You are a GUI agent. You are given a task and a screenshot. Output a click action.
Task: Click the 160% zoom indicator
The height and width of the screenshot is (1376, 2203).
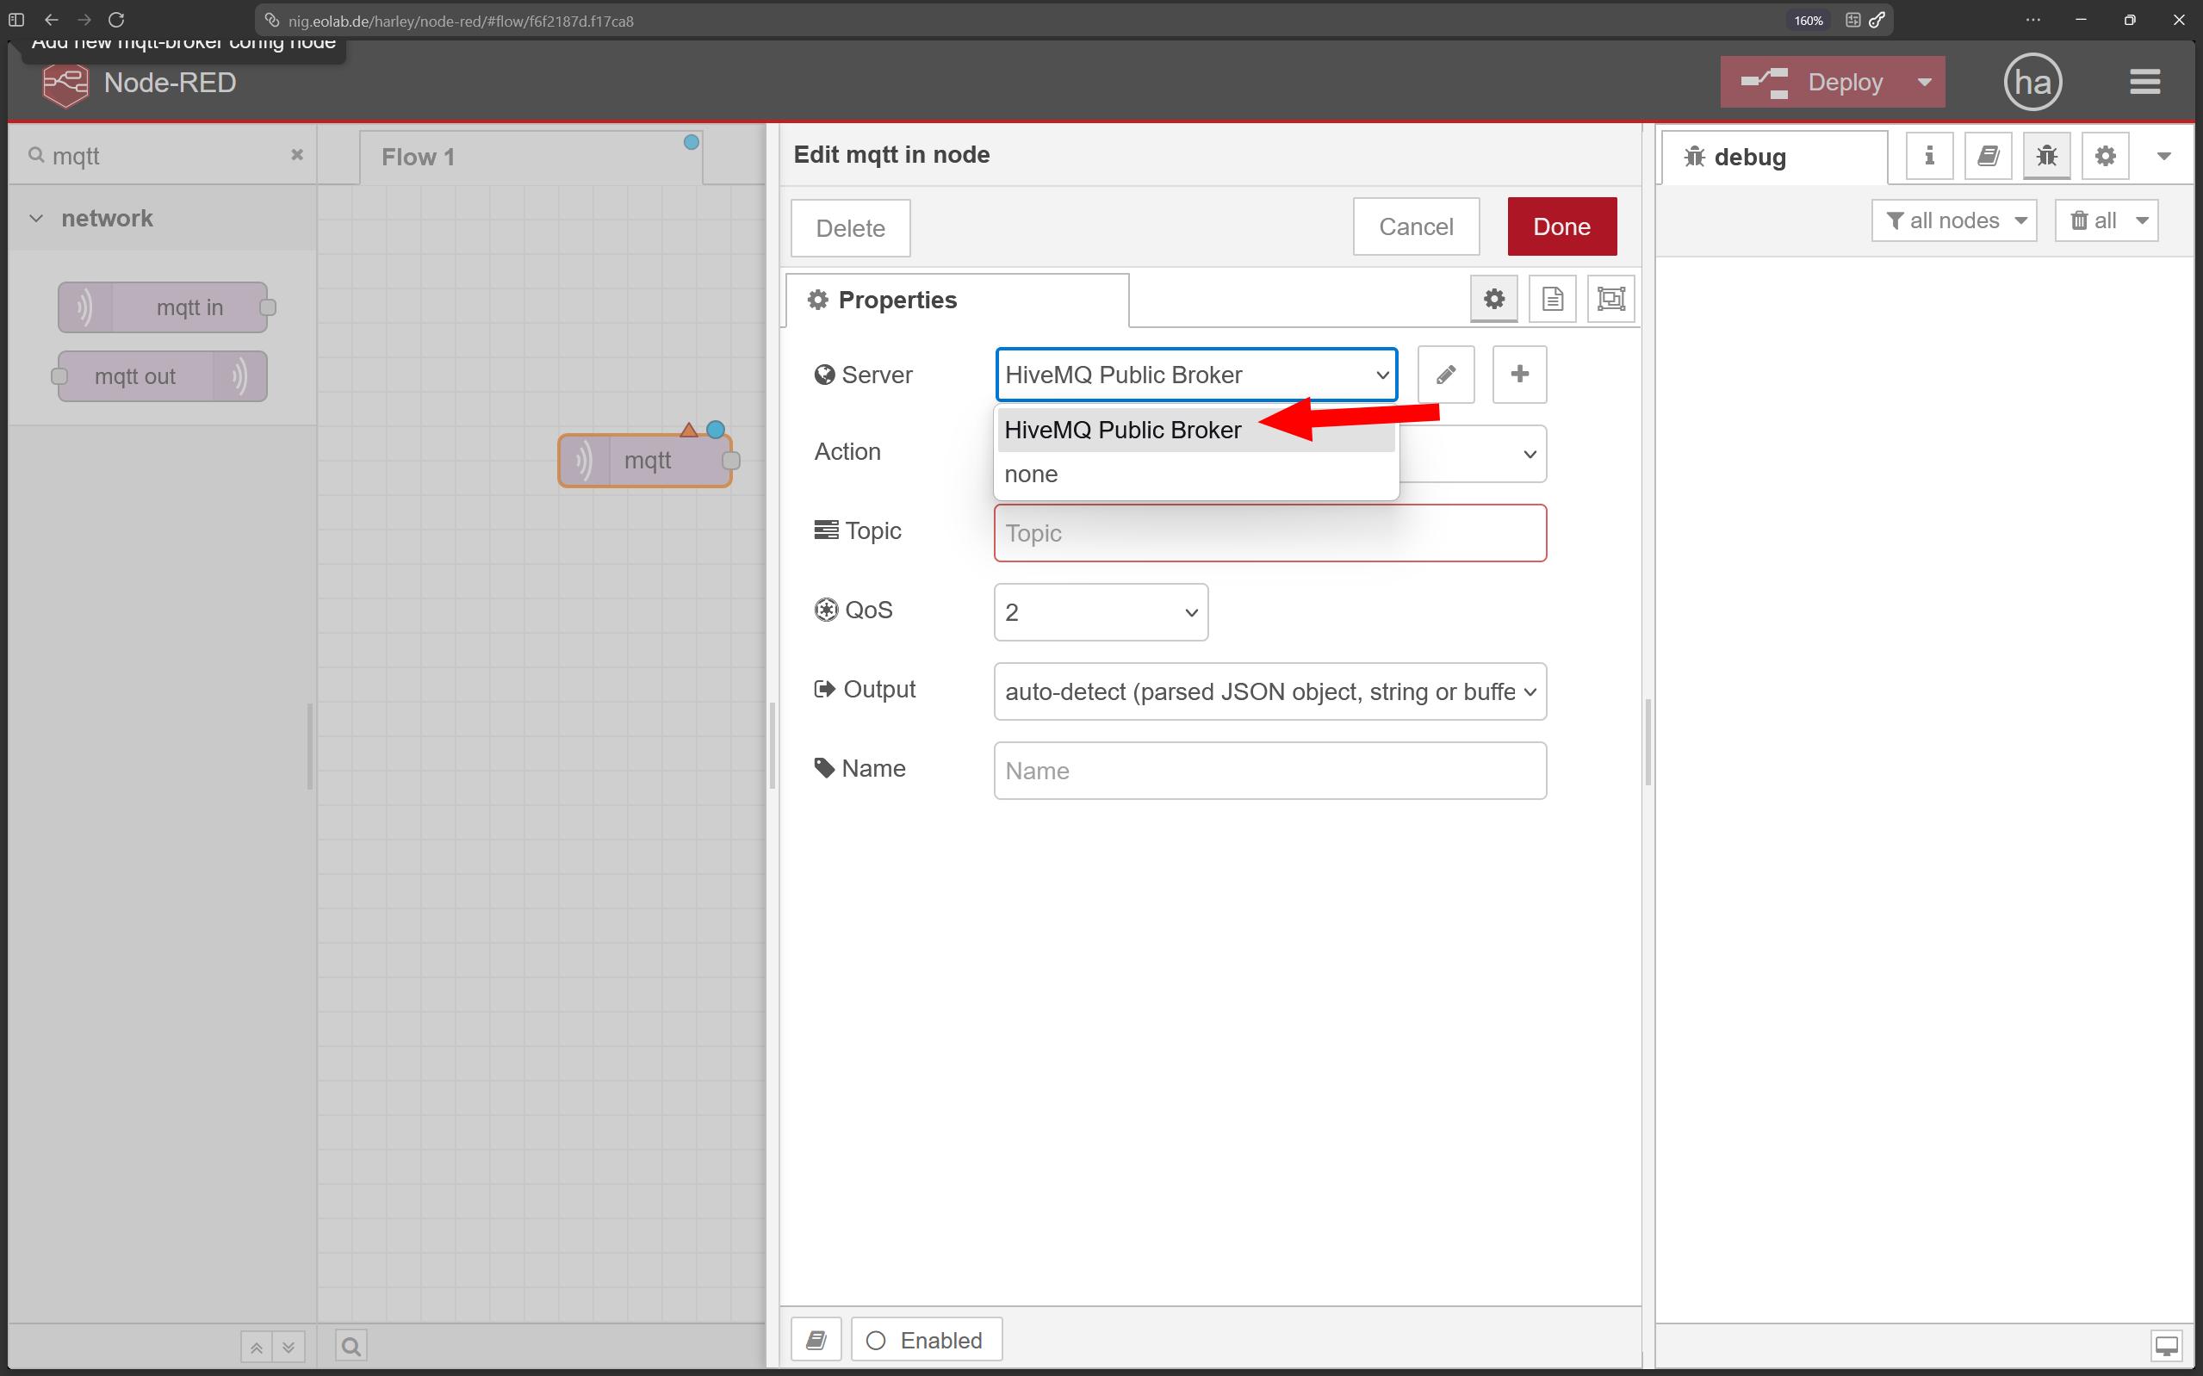pos(1808,20)
